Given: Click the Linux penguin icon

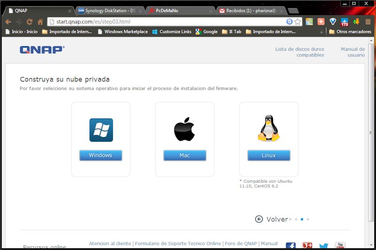Looking at the screenshot, I should point(268,128).
